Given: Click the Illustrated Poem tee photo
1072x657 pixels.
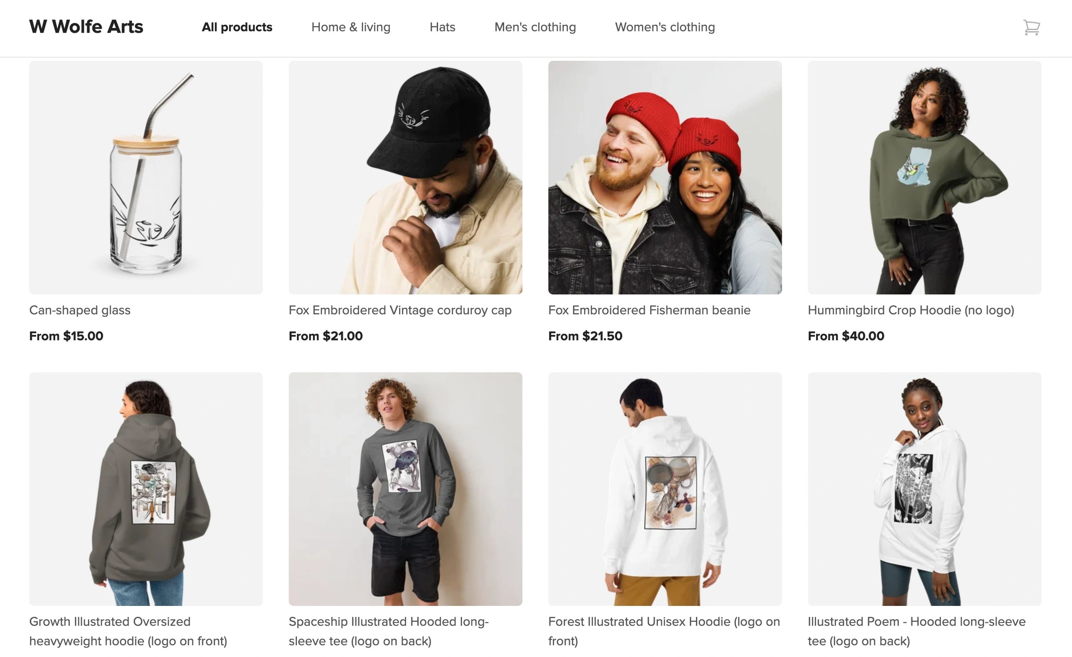Looking at the screenshot, I should click(924, 489).
